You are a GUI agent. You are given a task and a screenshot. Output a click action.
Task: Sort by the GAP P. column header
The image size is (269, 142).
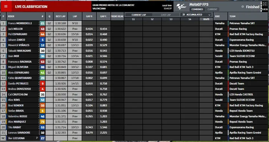pyautogui.click(x=89, y=16)
